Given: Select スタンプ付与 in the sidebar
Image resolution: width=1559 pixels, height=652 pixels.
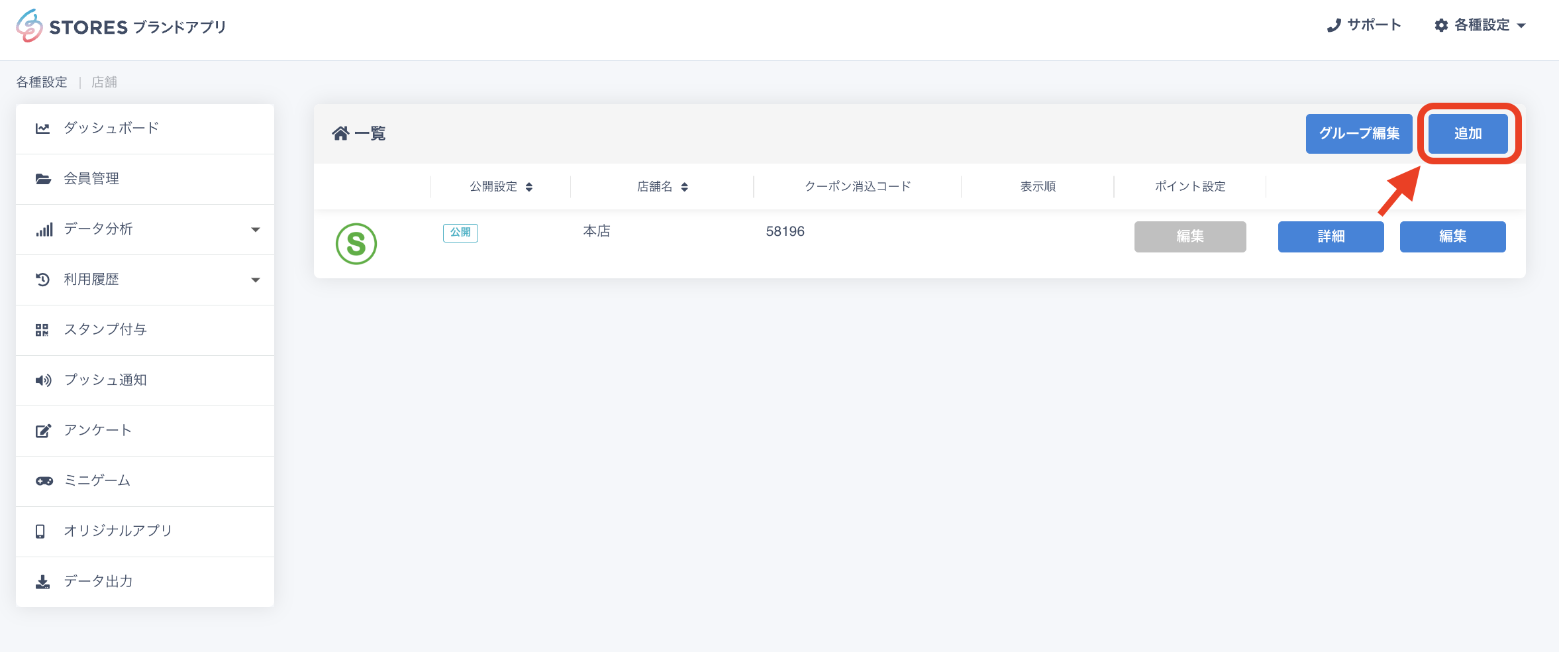Looking at the screenshot, I should point(105,330).
